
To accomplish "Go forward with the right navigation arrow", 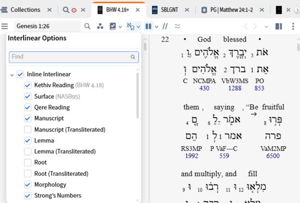I will point(255,26).
